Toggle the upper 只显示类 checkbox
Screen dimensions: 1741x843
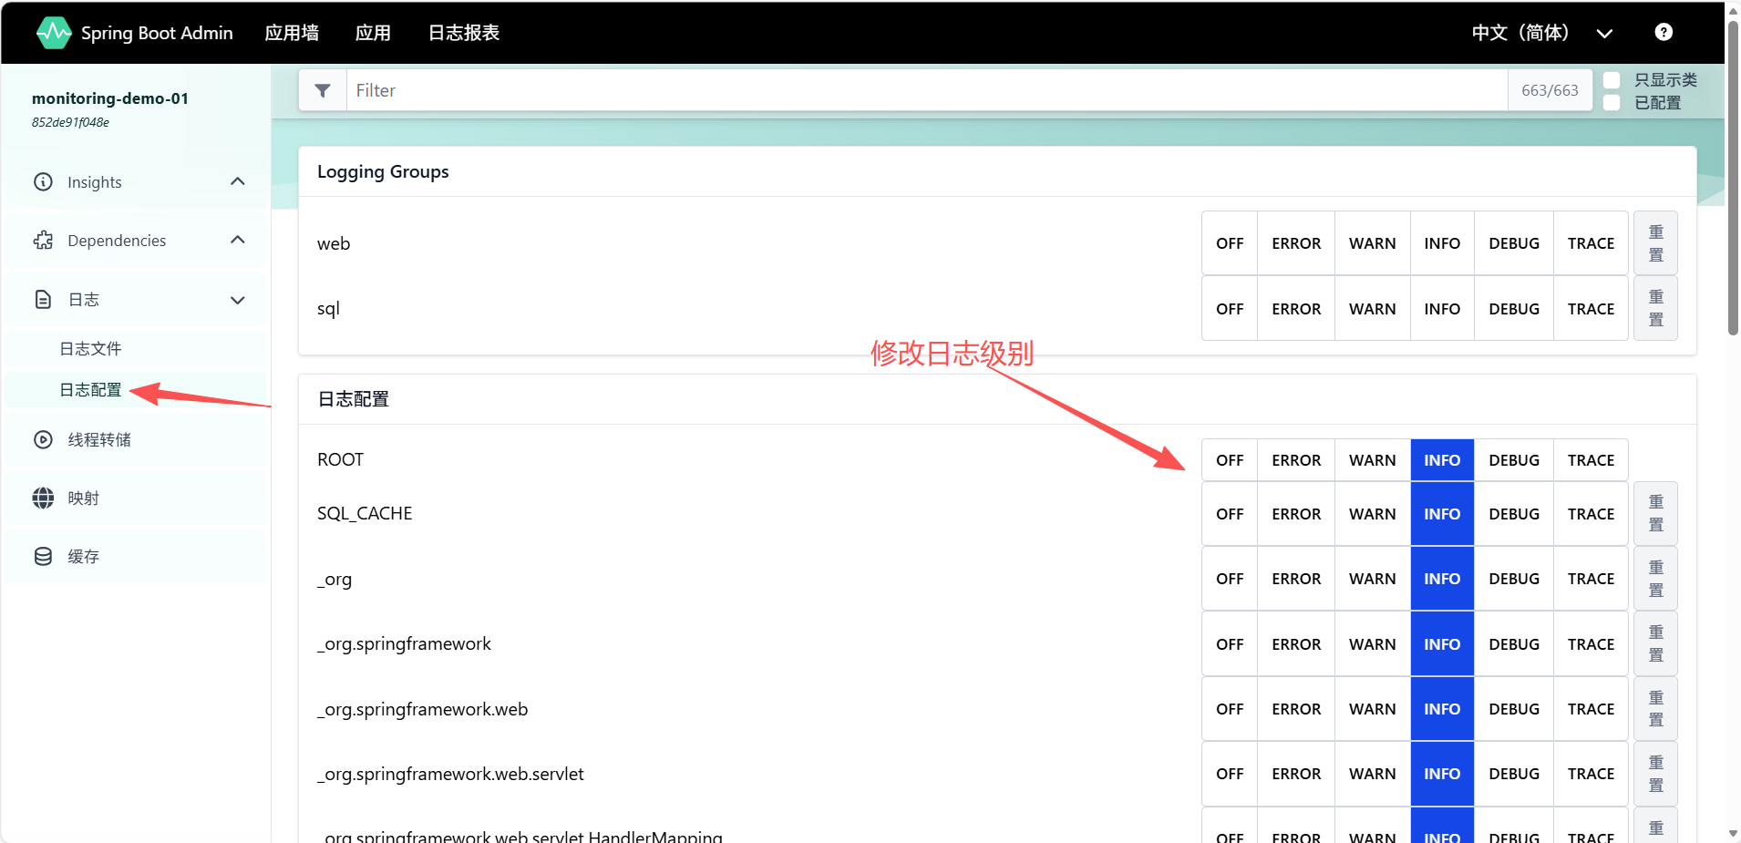(1612, 80)
